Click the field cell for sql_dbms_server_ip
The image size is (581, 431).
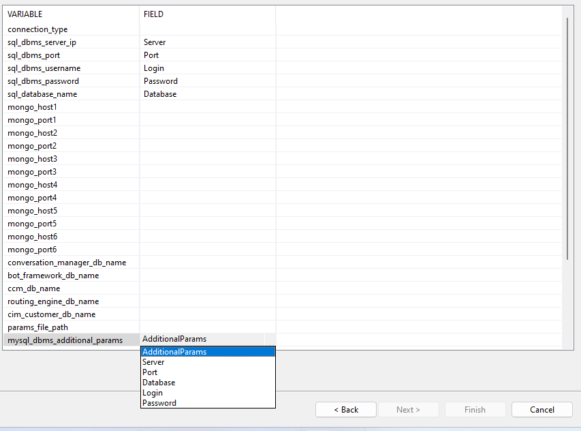point(207,42)
